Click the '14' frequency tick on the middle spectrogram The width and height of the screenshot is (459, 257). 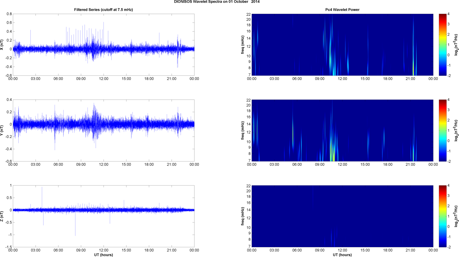(248, 124)
